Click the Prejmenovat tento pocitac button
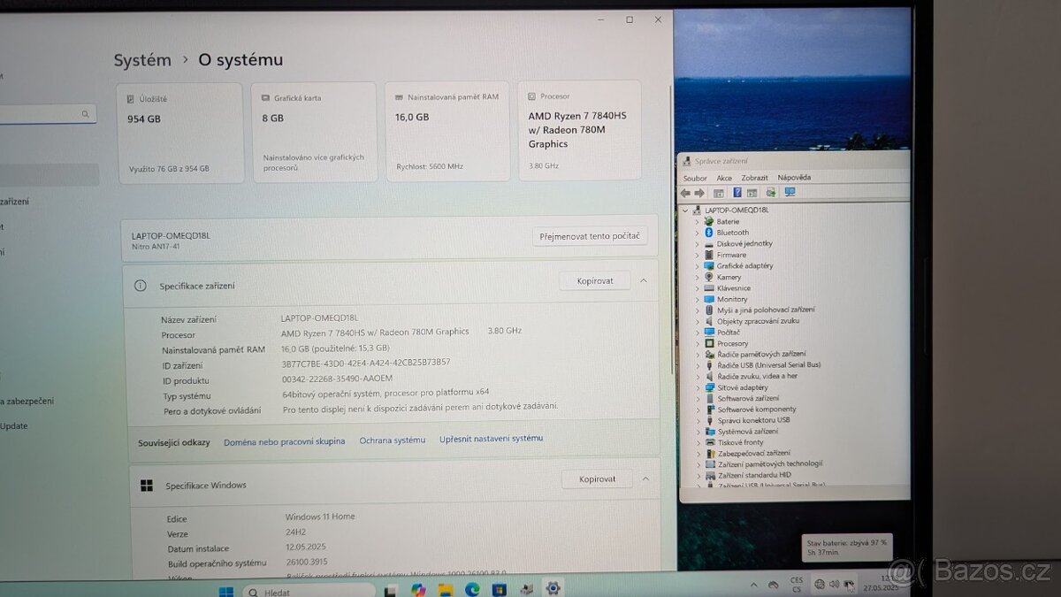Screen dimensions: 1061x597 pos(590,235)
